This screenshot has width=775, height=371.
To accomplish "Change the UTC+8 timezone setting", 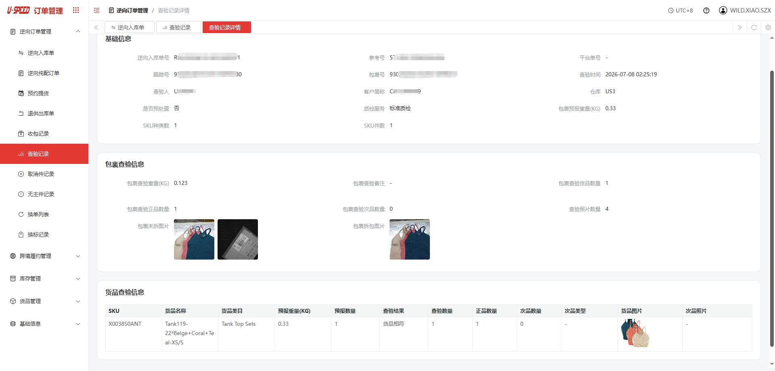I will coord(681,10).
